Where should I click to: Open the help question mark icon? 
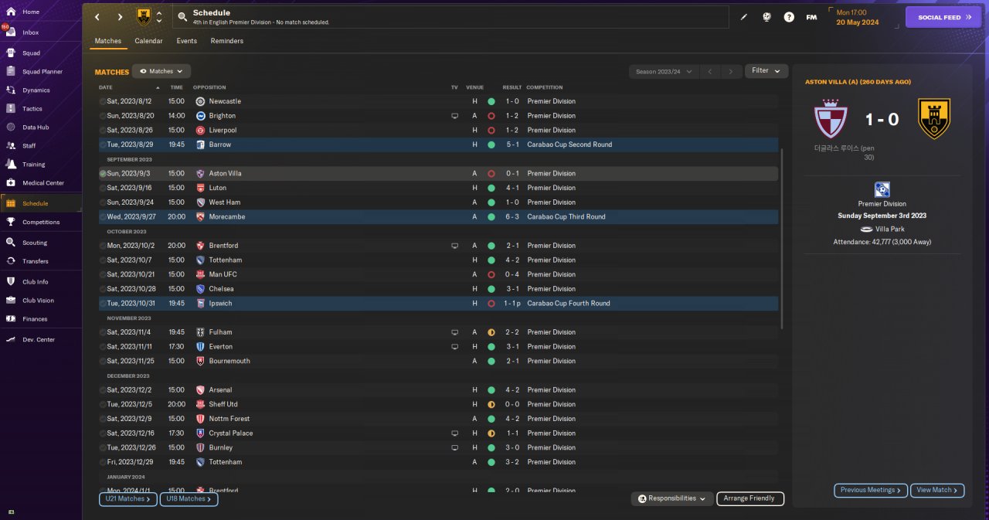789,17
